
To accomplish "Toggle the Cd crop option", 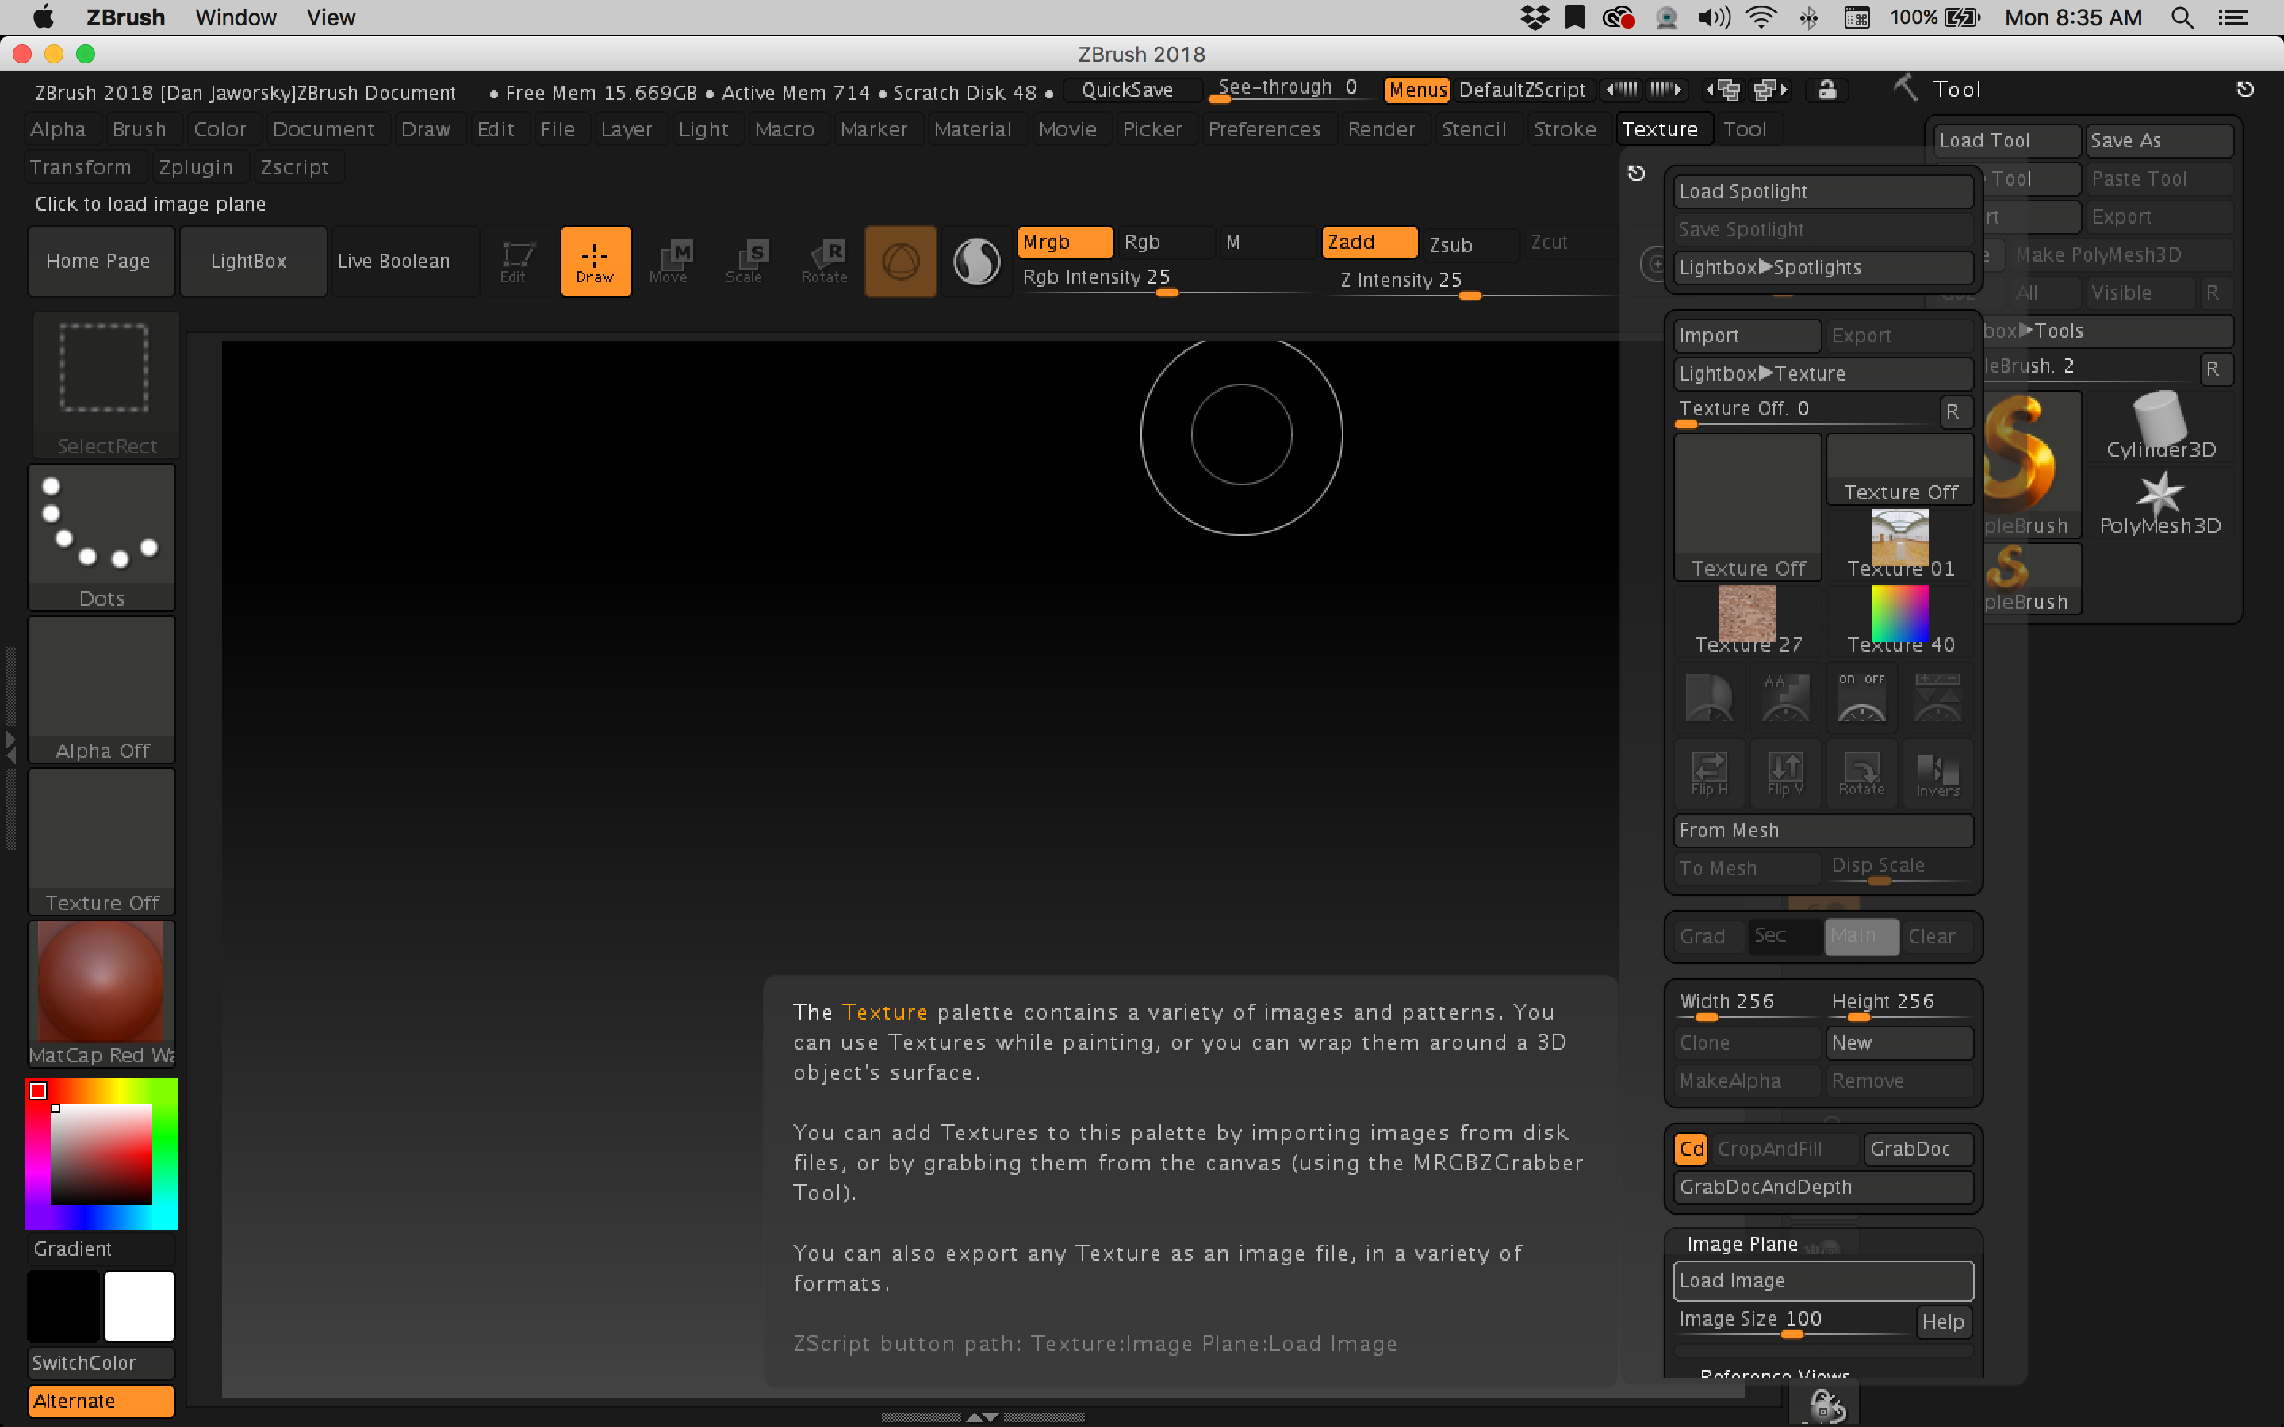I will [1692, 1150].
